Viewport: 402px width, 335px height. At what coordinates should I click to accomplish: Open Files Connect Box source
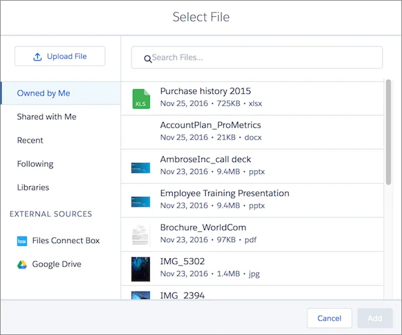point(58,241)
